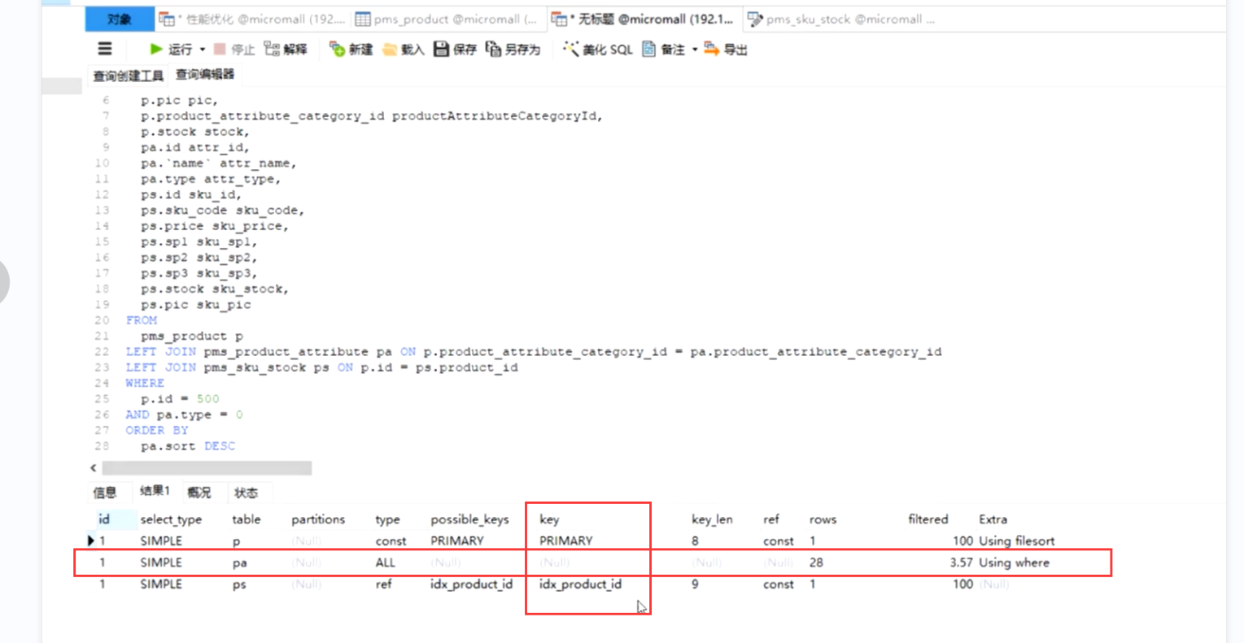1244x643 pixels.
Task: Click the 'possible_keys' column header
Action: (469, 519)
